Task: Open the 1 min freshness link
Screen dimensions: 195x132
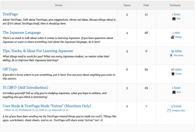Action: [176, 33]
